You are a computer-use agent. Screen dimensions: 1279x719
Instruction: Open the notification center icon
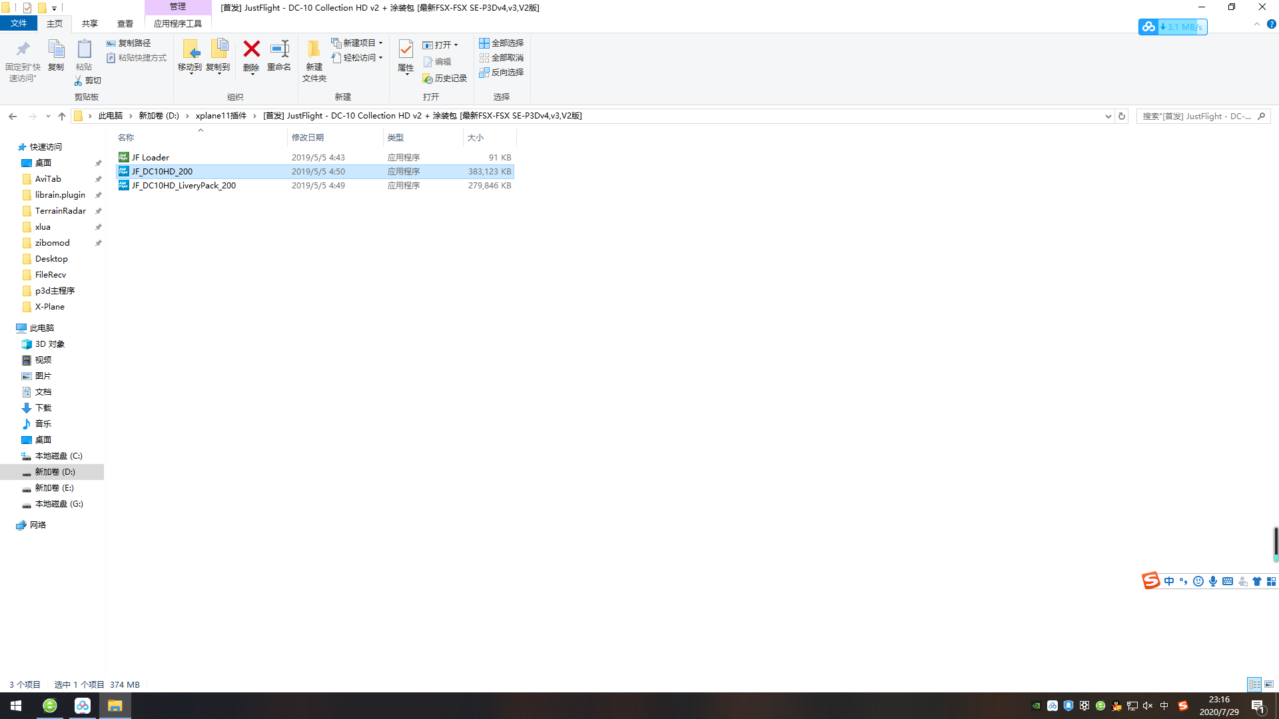[x=1258, y=706]
